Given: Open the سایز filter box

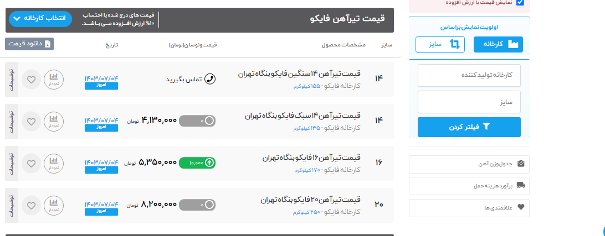Looking at the screenshot, I should pyautogui.click(x=469, y=102).
